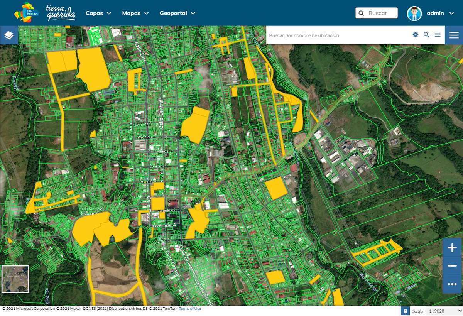This screenshot has width=463, height=316.
Task: Click the Avenida 6 street label
Action: [161, 242]
